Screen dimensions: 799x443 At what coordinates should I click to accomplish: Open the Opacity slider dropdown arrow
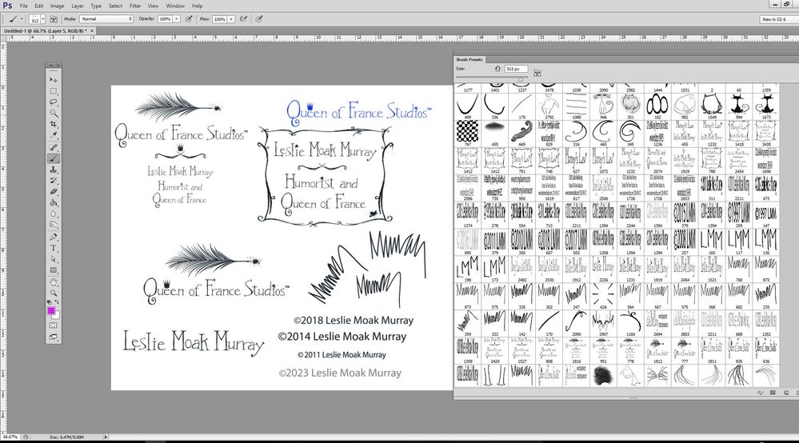(x=176, y=19)
